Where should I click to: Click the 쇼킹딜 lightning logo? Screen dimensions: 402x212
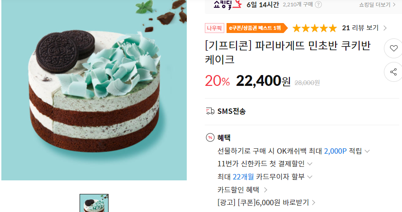pos(227,5)
